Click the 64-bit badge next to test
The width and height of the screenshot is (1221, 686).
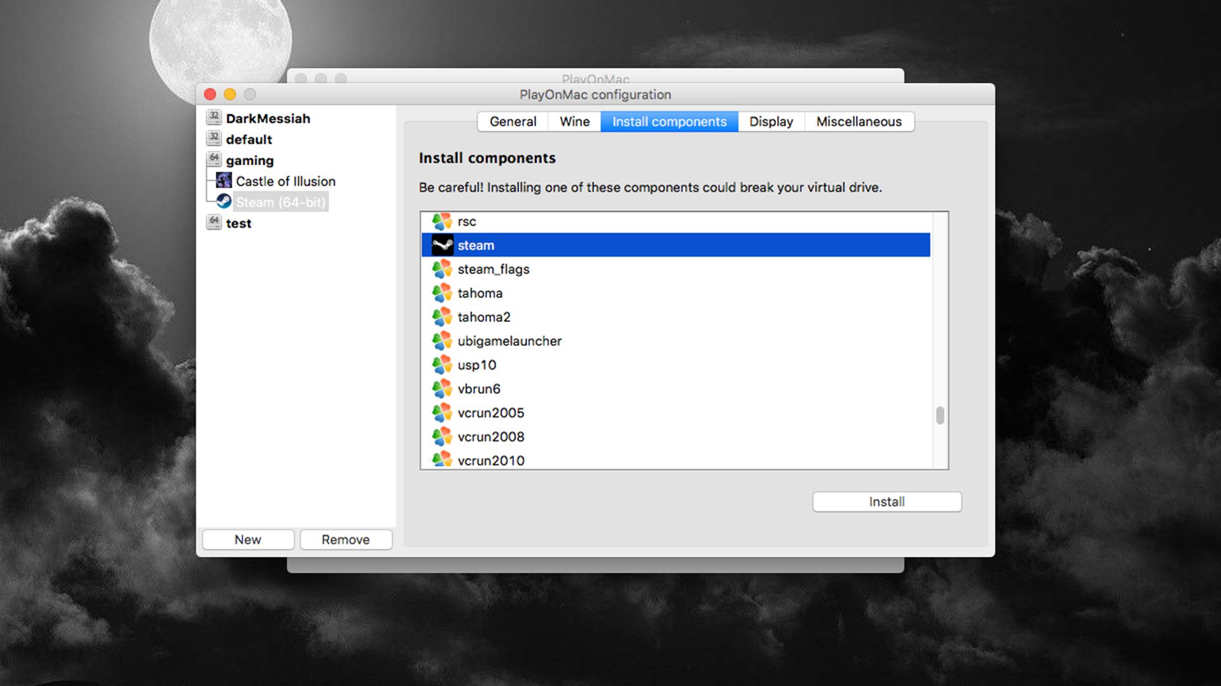tap(213, 220)
